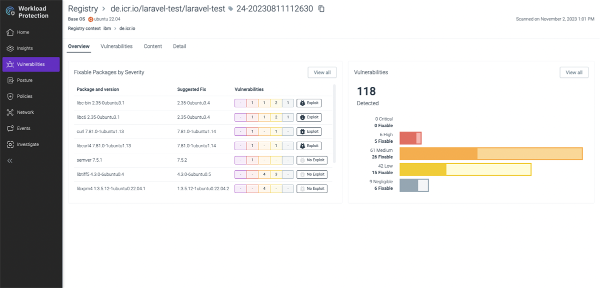Open the Policies section
This screenshot has width=600, height=288.
pyautogui.click(x=24, y=96)
